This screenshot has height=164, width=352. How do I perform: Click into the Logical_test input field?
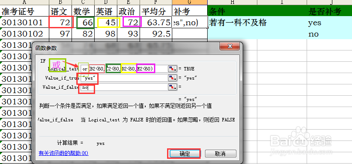click(124, 69)
